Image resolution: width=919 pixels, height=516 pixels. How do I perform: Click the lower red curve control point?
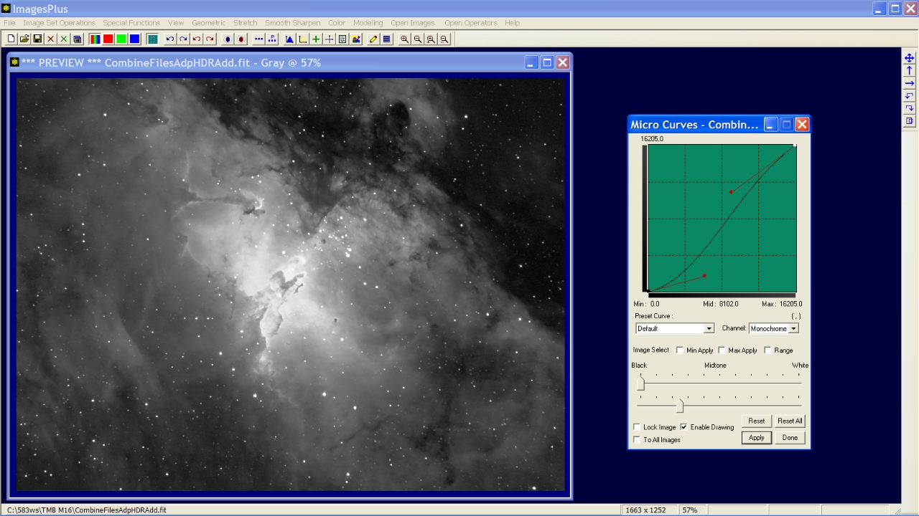click(705, 276)
